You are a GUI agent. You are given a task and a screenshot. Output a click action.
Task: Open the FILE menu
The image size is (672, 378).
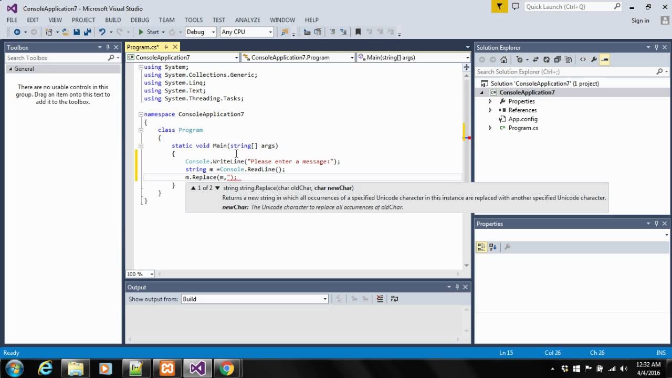point(12,20)
